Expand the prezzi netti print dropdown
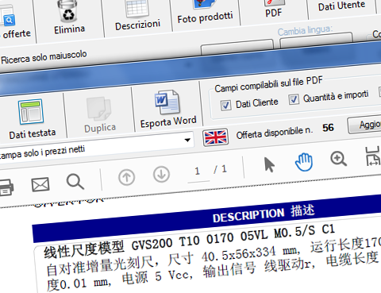The width and height of the screenshot is (381, 293). pyautogui.click(x=187, y=140)
